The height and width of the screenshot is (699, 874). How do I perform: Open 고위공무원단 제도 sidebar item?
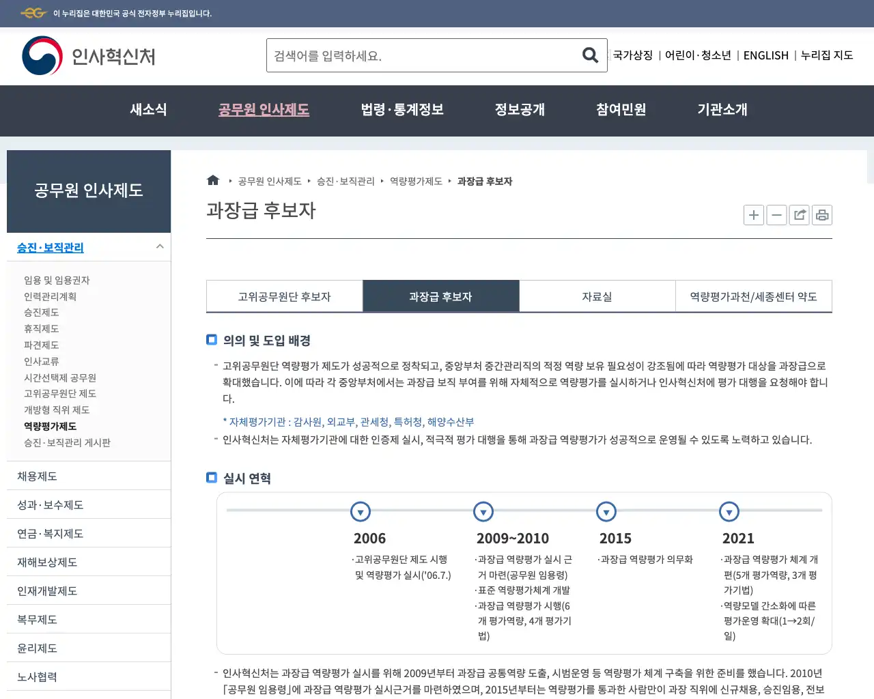click(x=60, y=393)
